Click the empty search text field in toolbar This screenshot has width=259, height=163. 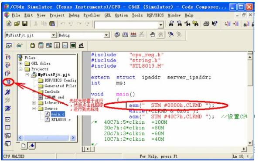127,25
